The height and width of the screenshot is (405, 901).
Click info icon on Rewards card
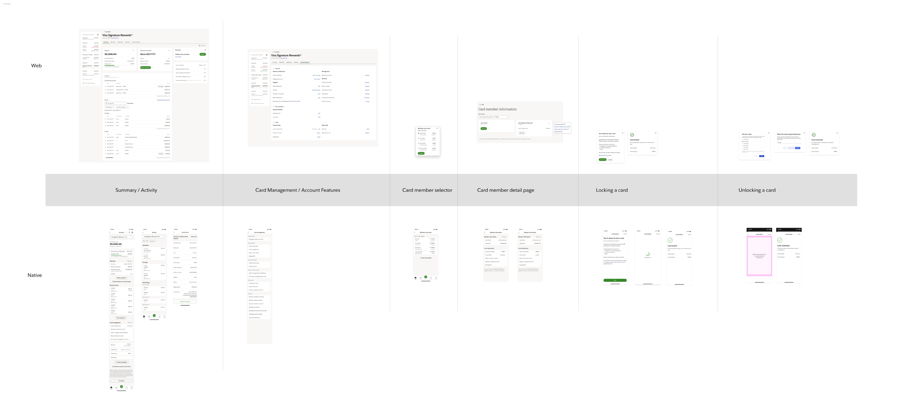[205, 50]
